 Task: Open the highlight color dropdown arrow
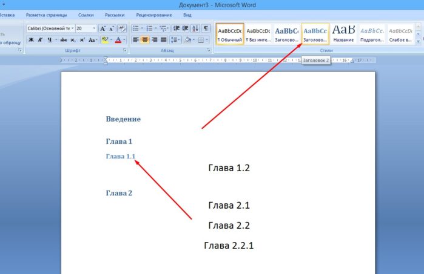point(111,40)
